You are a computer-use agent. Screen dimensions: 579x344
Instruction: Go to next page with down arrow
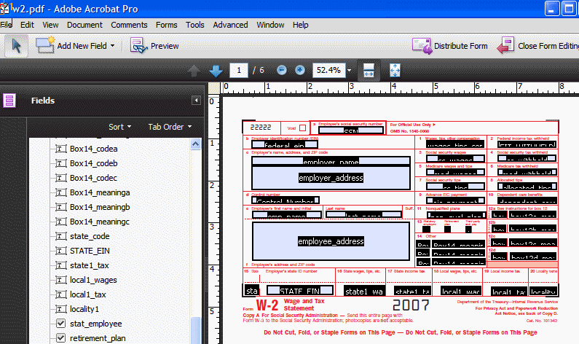(x=216, y=70)
